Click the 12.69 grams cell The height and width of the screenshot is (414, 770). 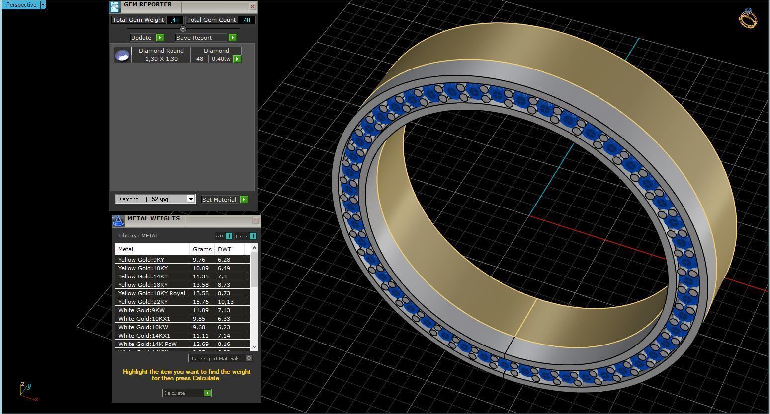tap(202, 344)
